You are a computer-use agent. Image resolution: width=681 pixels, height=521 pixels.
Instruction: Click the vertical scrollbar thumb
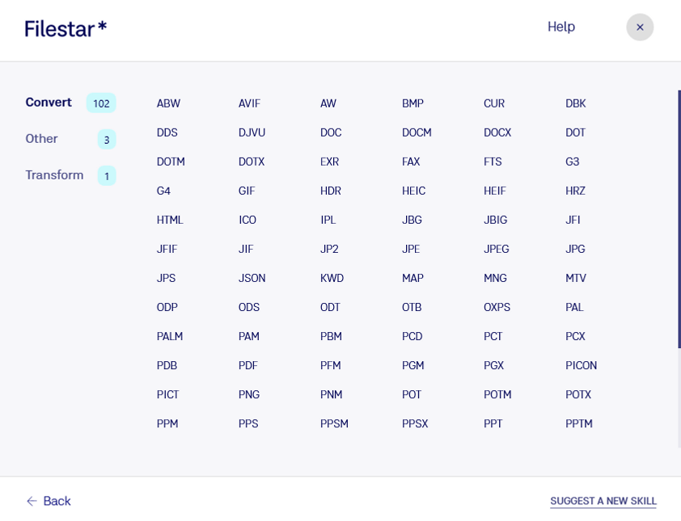(x=679, y=219)
